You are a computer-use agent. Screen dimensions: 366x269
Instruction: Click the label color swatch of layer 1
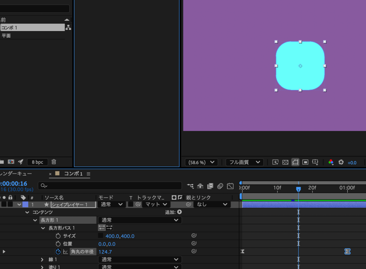tap(25, 204)
